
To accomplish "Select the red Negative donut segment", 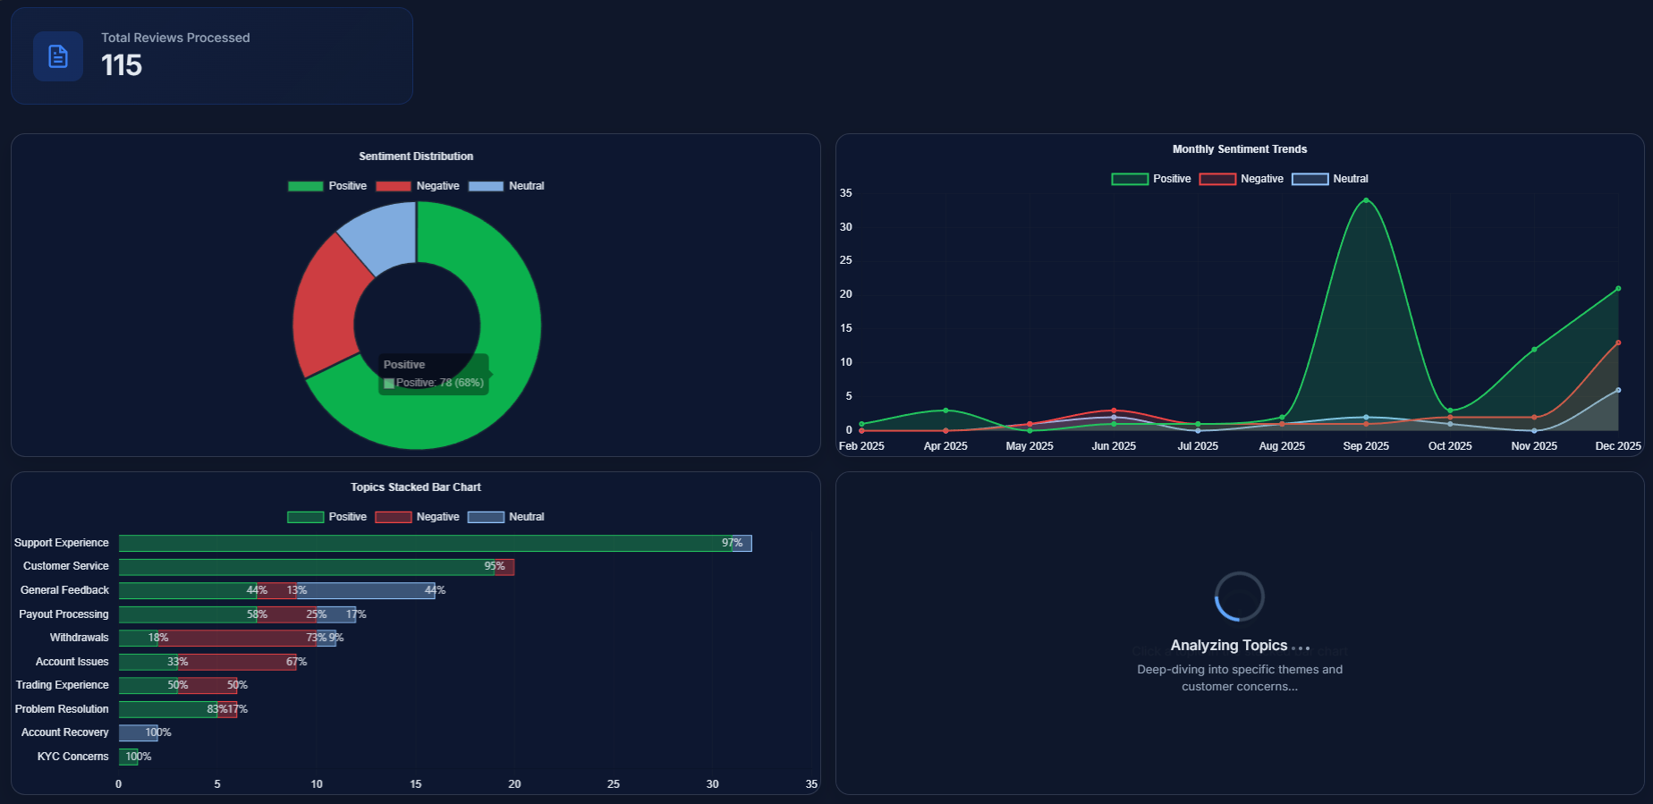I will pyautogui.click(x=327, y=304).
